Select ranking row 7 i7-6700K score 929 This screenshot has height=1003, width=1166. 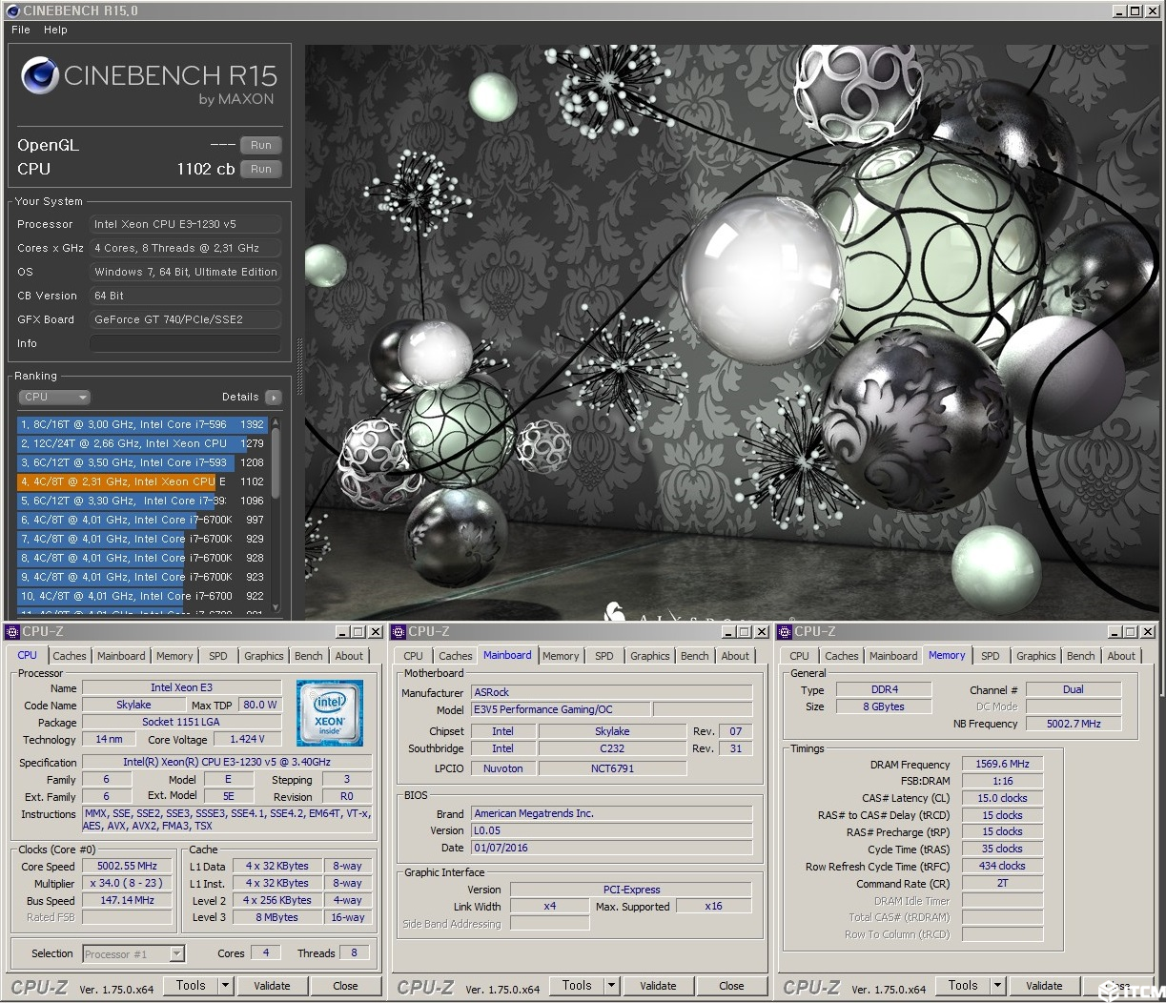coord(142,539)
